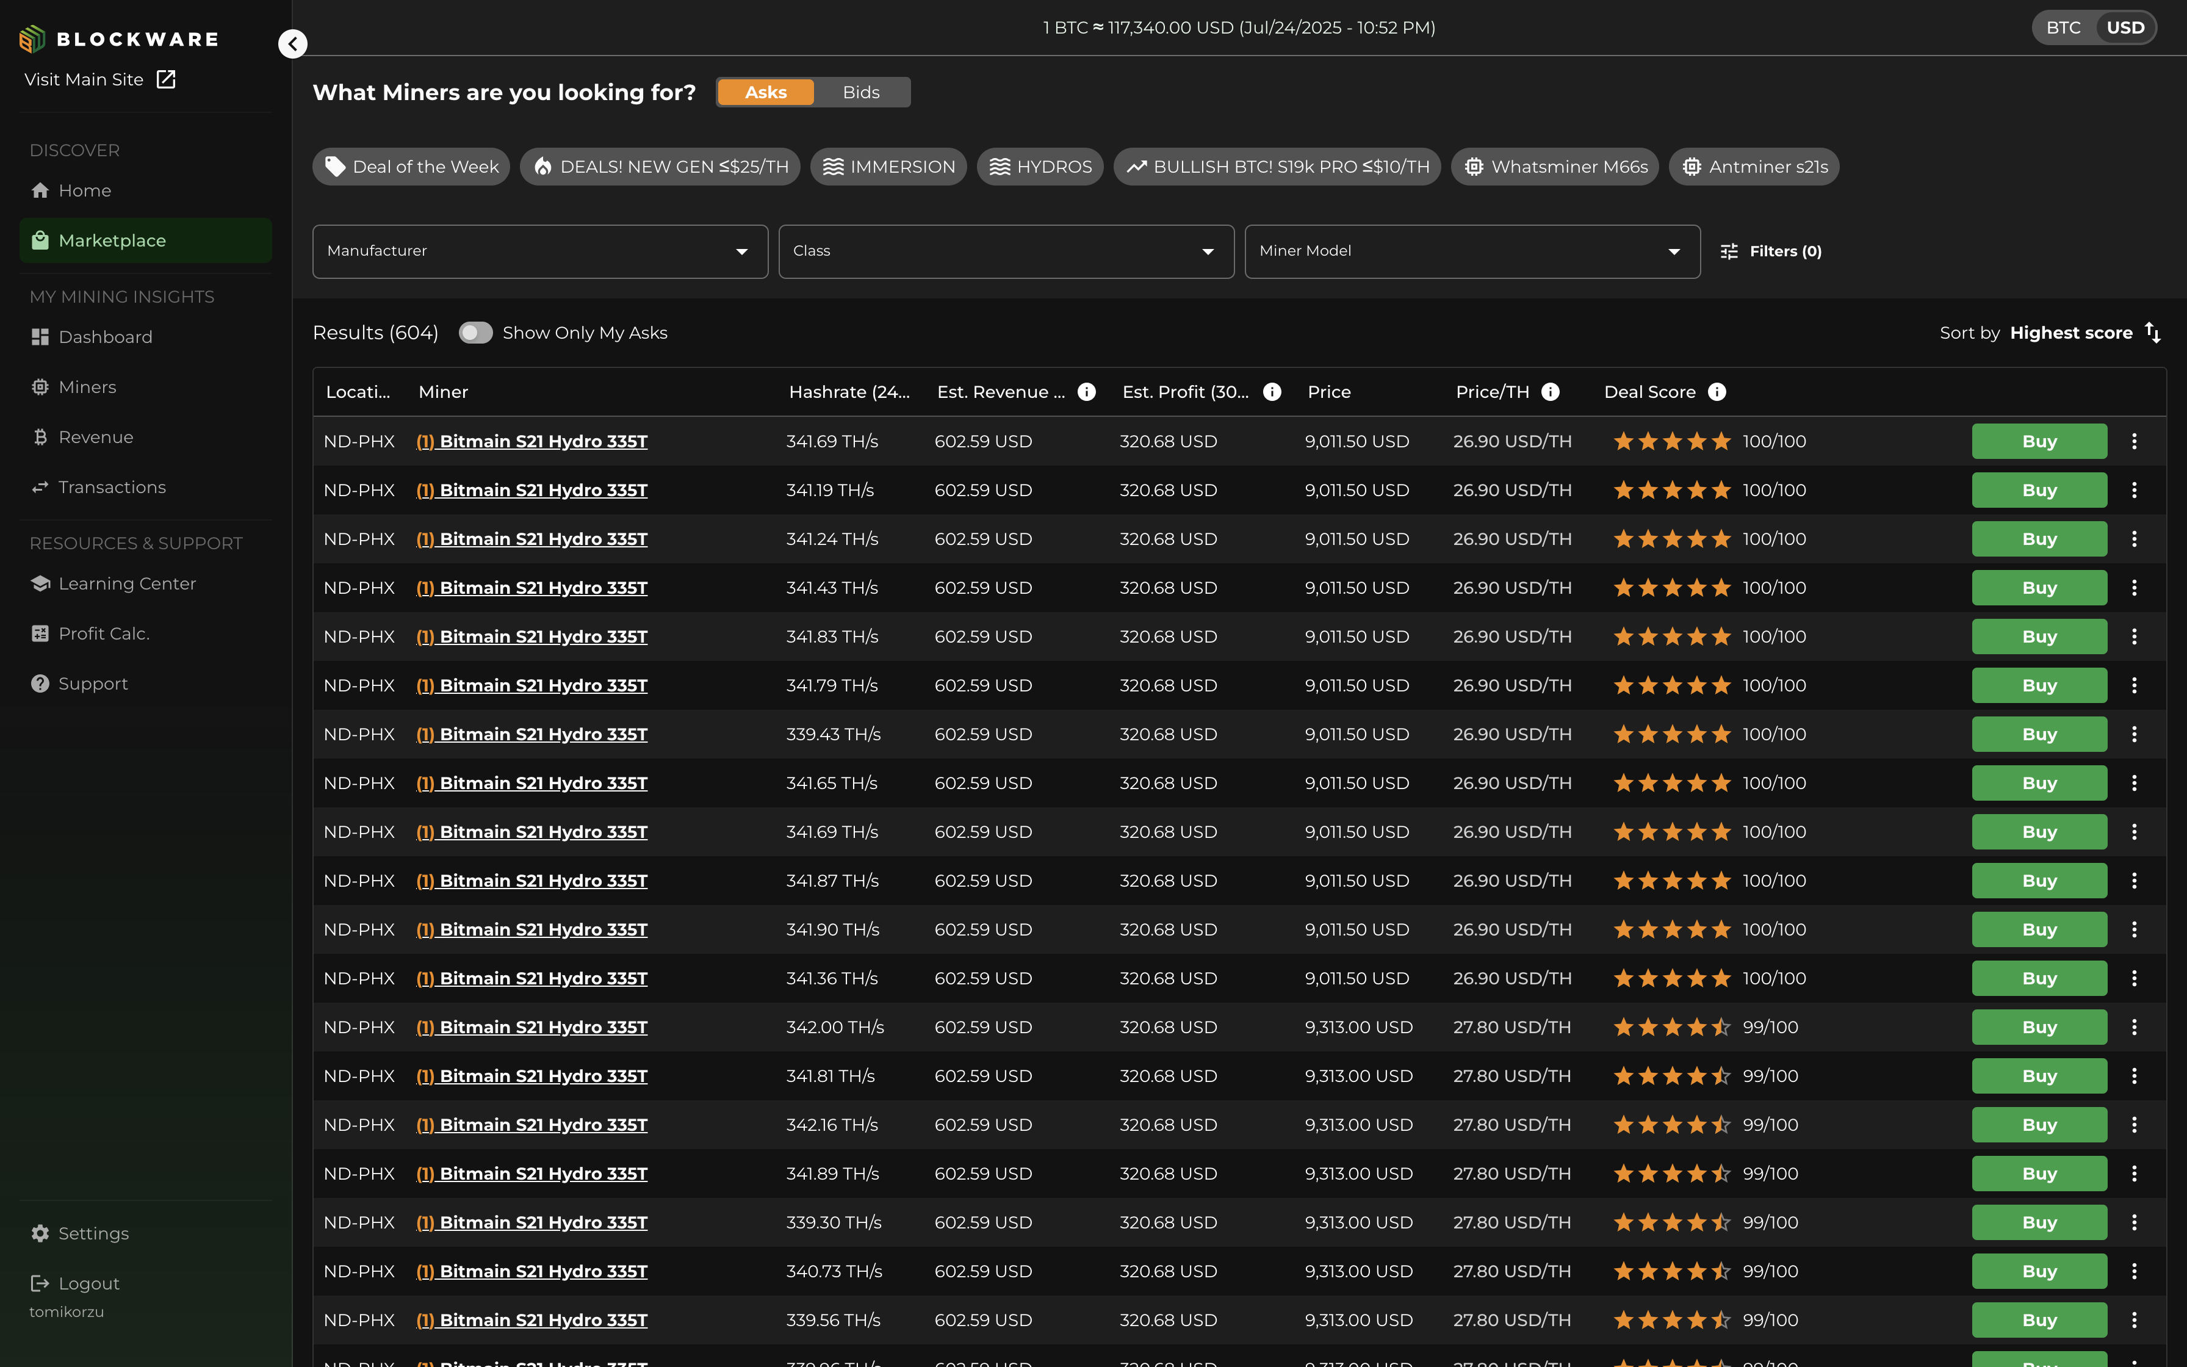Click the BTC price ticker at top

pyautogui.click(x=1239, y=28)
